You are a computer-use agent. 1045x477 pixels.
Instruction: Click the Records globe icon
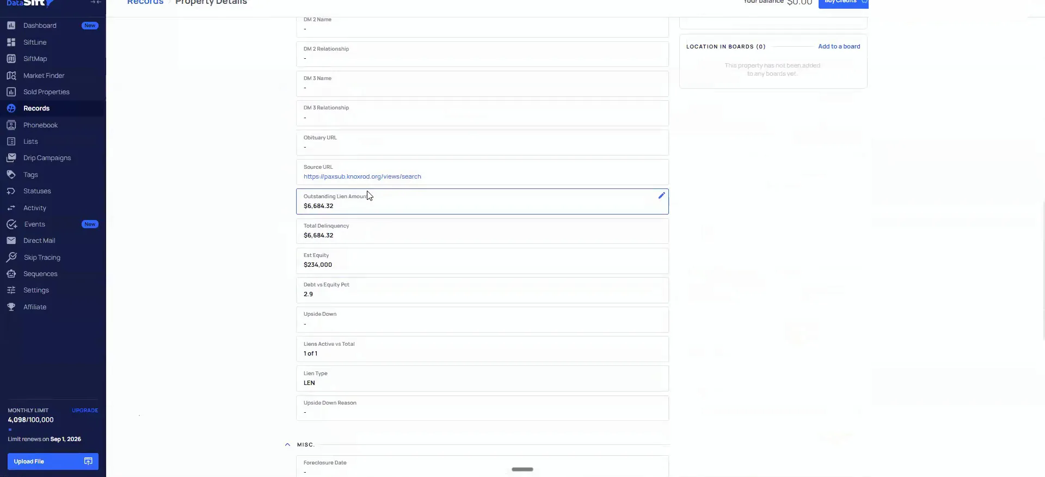click(x=11, y=108)
